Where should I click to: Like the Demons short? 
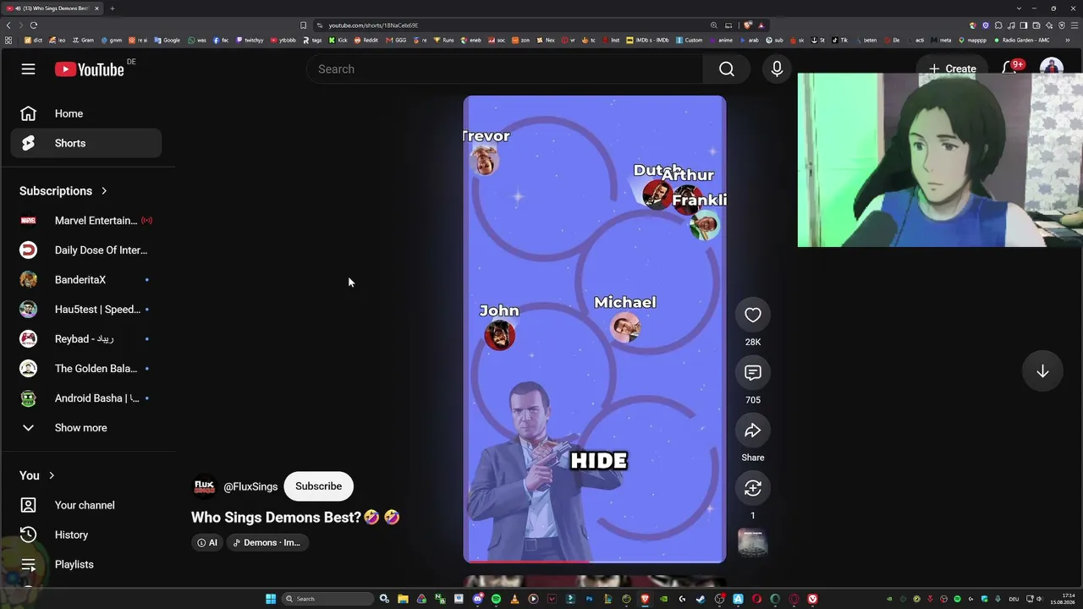click(x=753, y=315)
